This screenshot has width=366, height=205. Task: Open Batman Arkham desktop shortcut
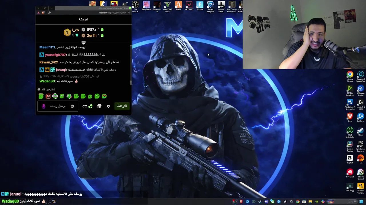[221, 6]
